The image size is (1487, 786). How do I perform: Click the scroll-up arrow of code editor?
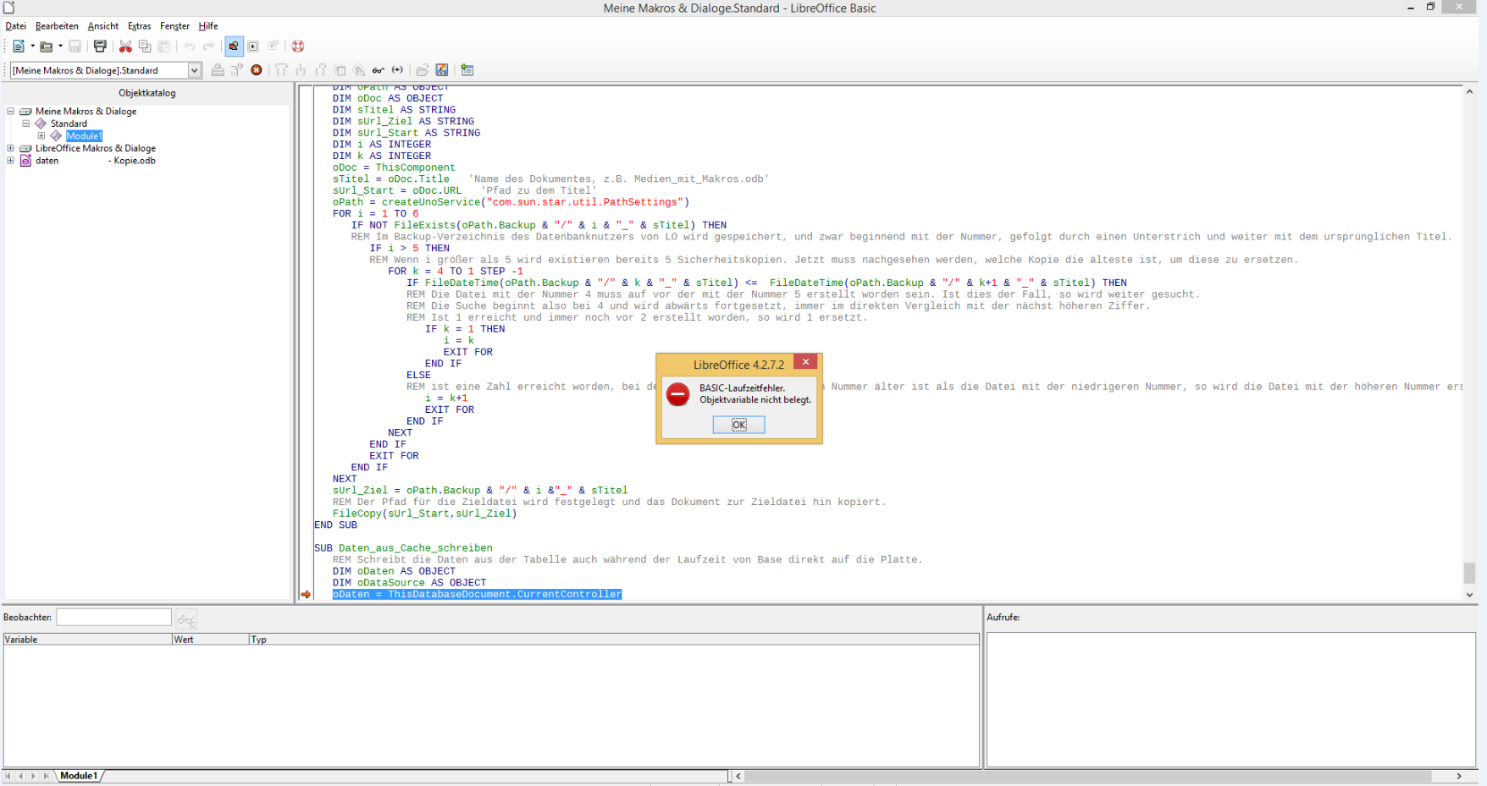click(1470, 91)
